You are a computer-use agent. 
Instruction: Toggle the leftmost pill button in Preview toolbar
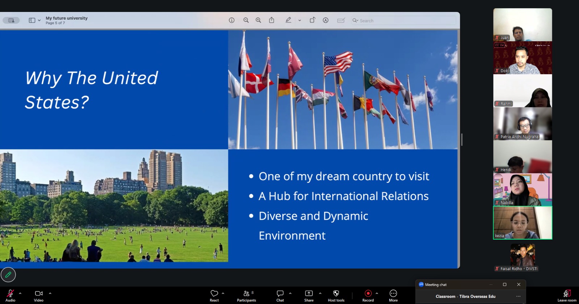(11, 20)
